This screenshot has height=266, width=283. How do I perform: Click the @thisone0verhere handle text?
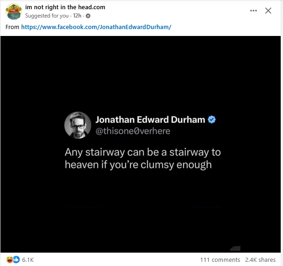133,131
